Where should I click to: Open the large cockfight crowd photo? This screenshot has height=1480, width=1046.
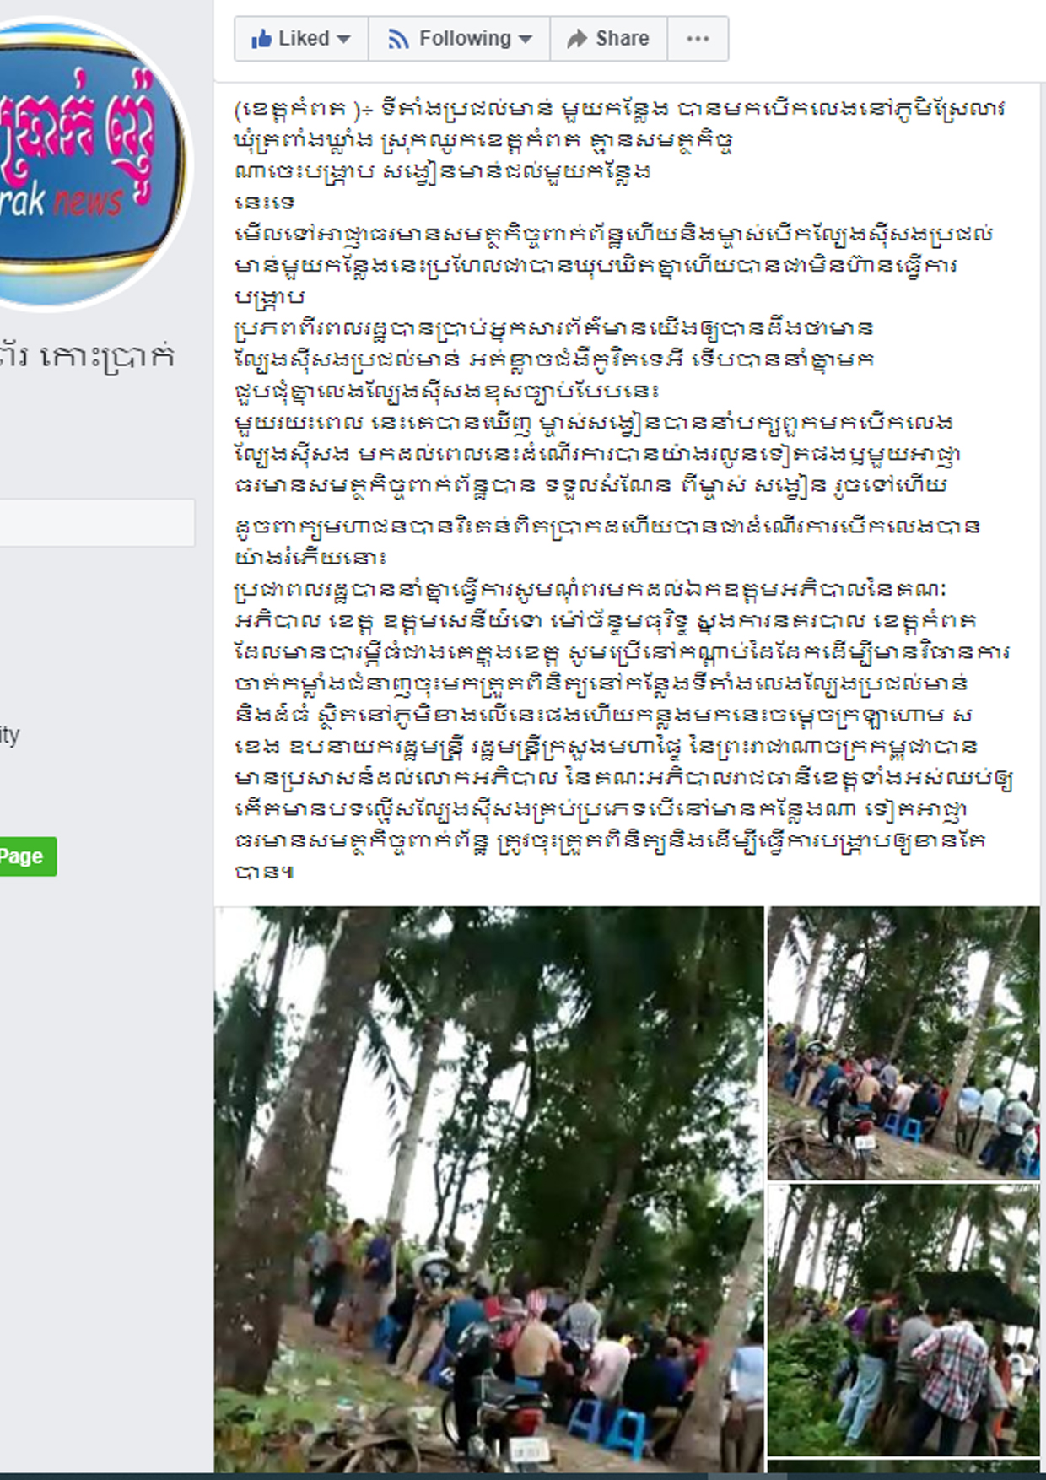click(x=489, y=1189)
